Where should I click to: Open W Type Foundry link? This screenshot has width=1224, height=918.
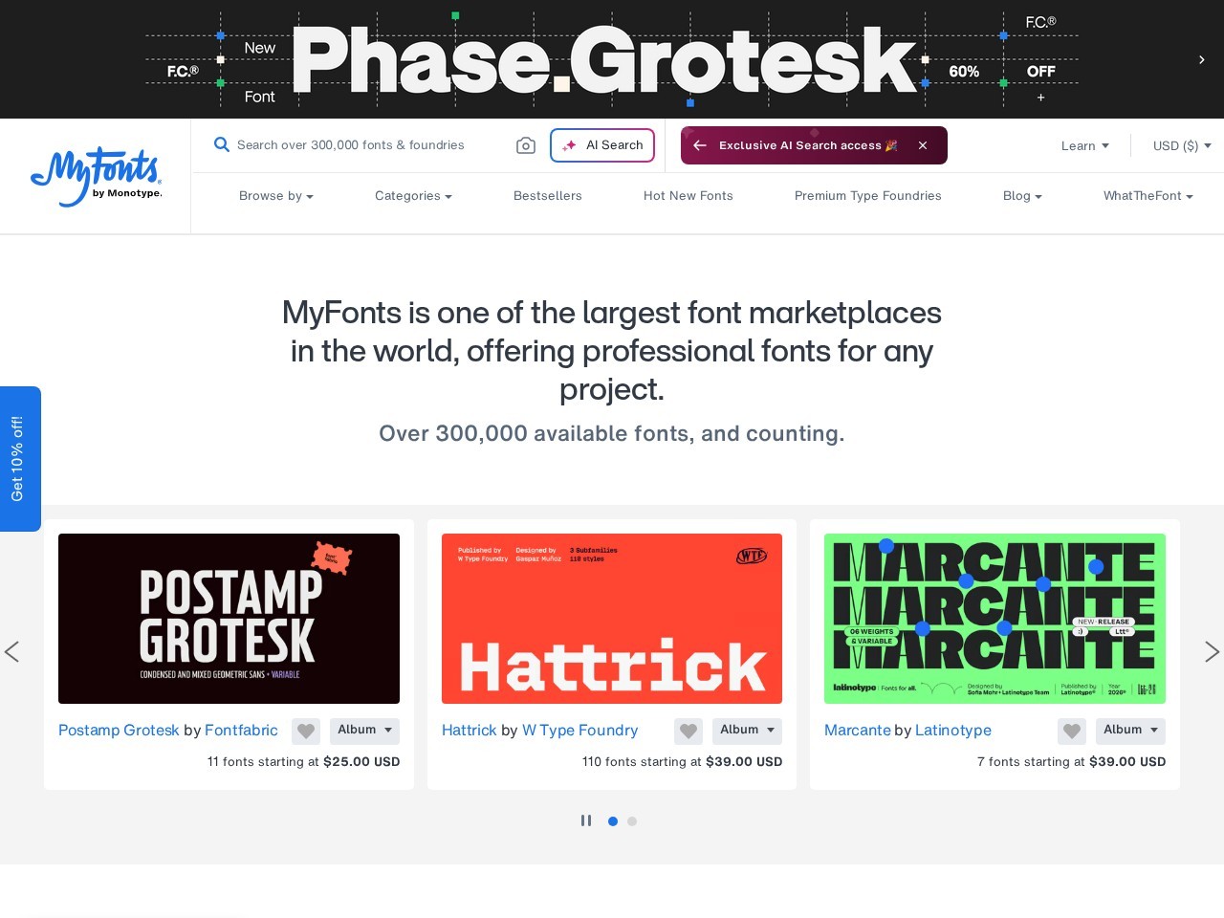[x=579, y=731]
